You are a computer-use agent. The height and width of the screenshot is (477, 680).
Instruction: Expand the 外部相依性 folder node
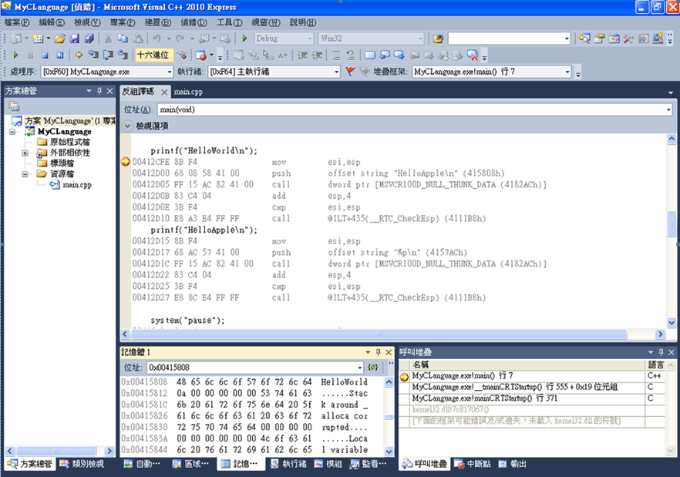pyautogui.click(x=25, y=153)
